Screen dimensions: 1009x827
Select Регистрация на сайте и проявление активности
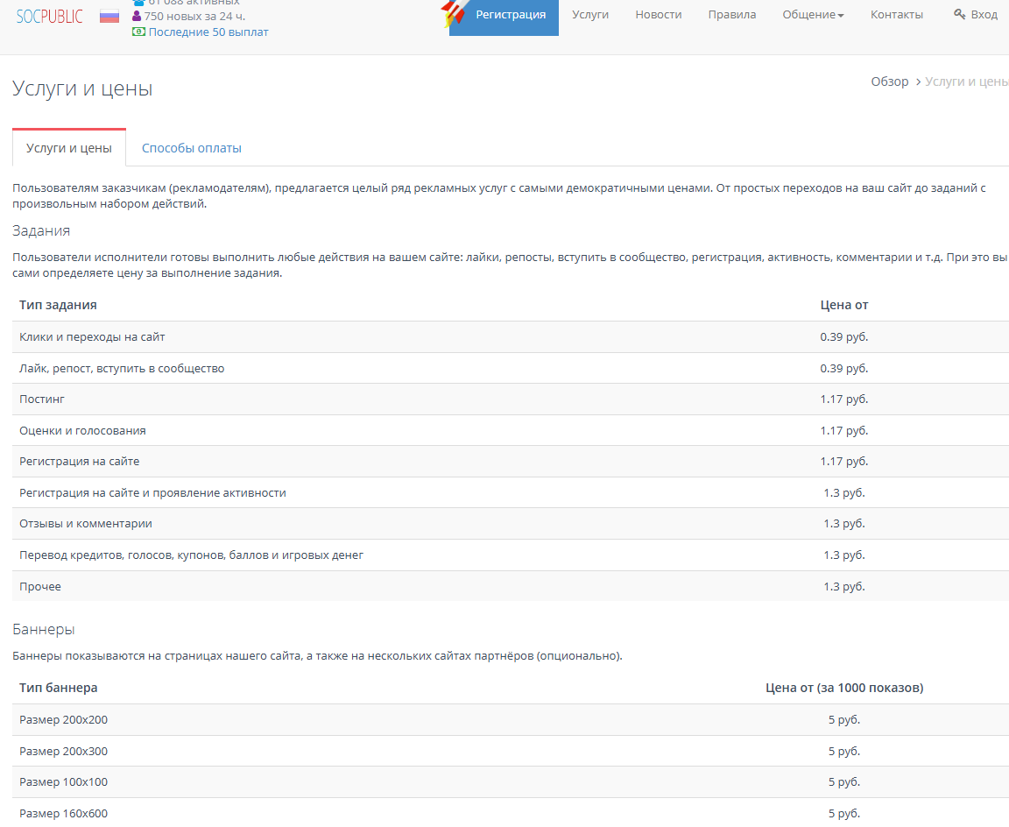(511, 493)
